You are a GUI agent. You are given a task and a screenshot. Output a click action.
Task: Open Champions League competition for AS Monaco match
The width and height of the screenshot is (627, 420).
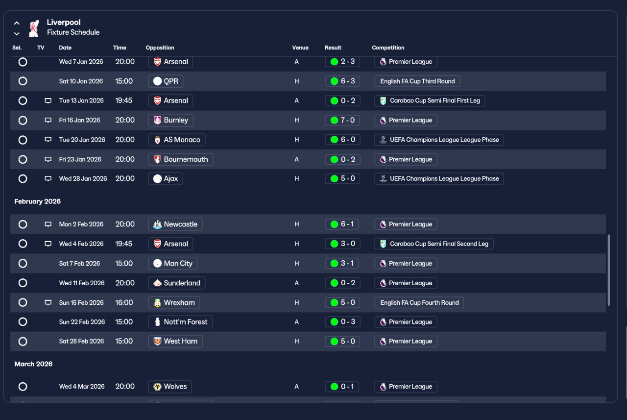click(439, 140)
